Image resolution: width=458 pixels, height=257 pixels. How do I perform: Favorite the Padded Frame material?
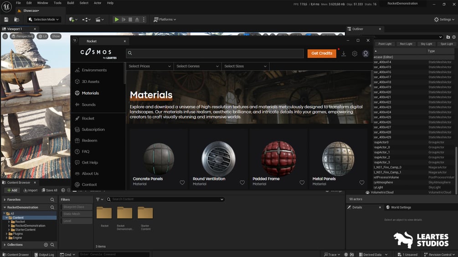(302, 183)
